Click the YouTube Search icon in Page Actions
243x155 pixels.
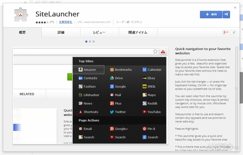point(112,137)
